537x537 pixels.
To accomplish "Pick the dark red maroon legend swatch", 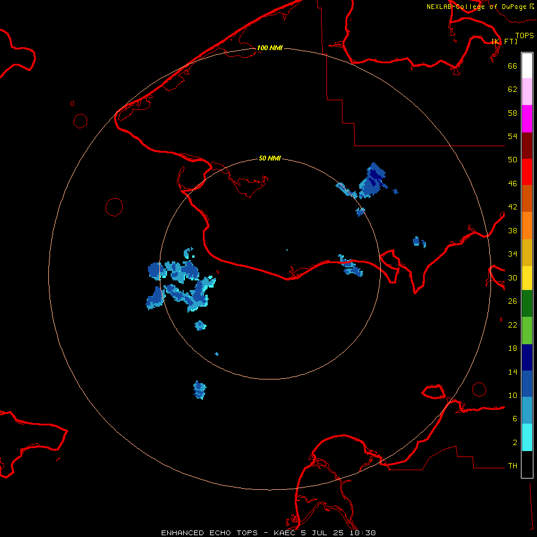I will pyautogui.click(x=527, y=146).
